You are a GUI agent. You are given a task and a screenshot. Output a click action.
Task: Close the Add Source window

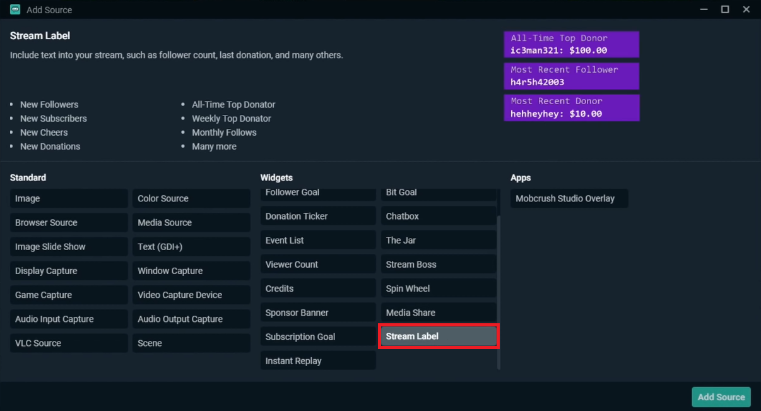[x=746, y=9]
